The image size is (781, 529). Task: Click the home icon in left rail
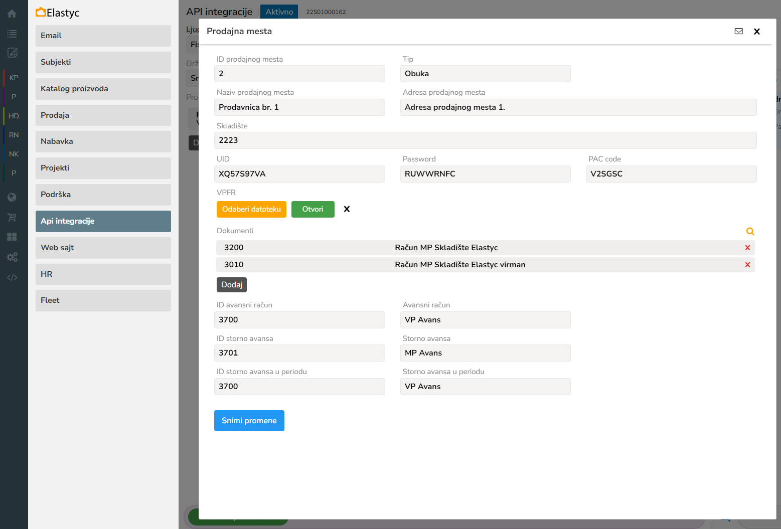[12, 14]
